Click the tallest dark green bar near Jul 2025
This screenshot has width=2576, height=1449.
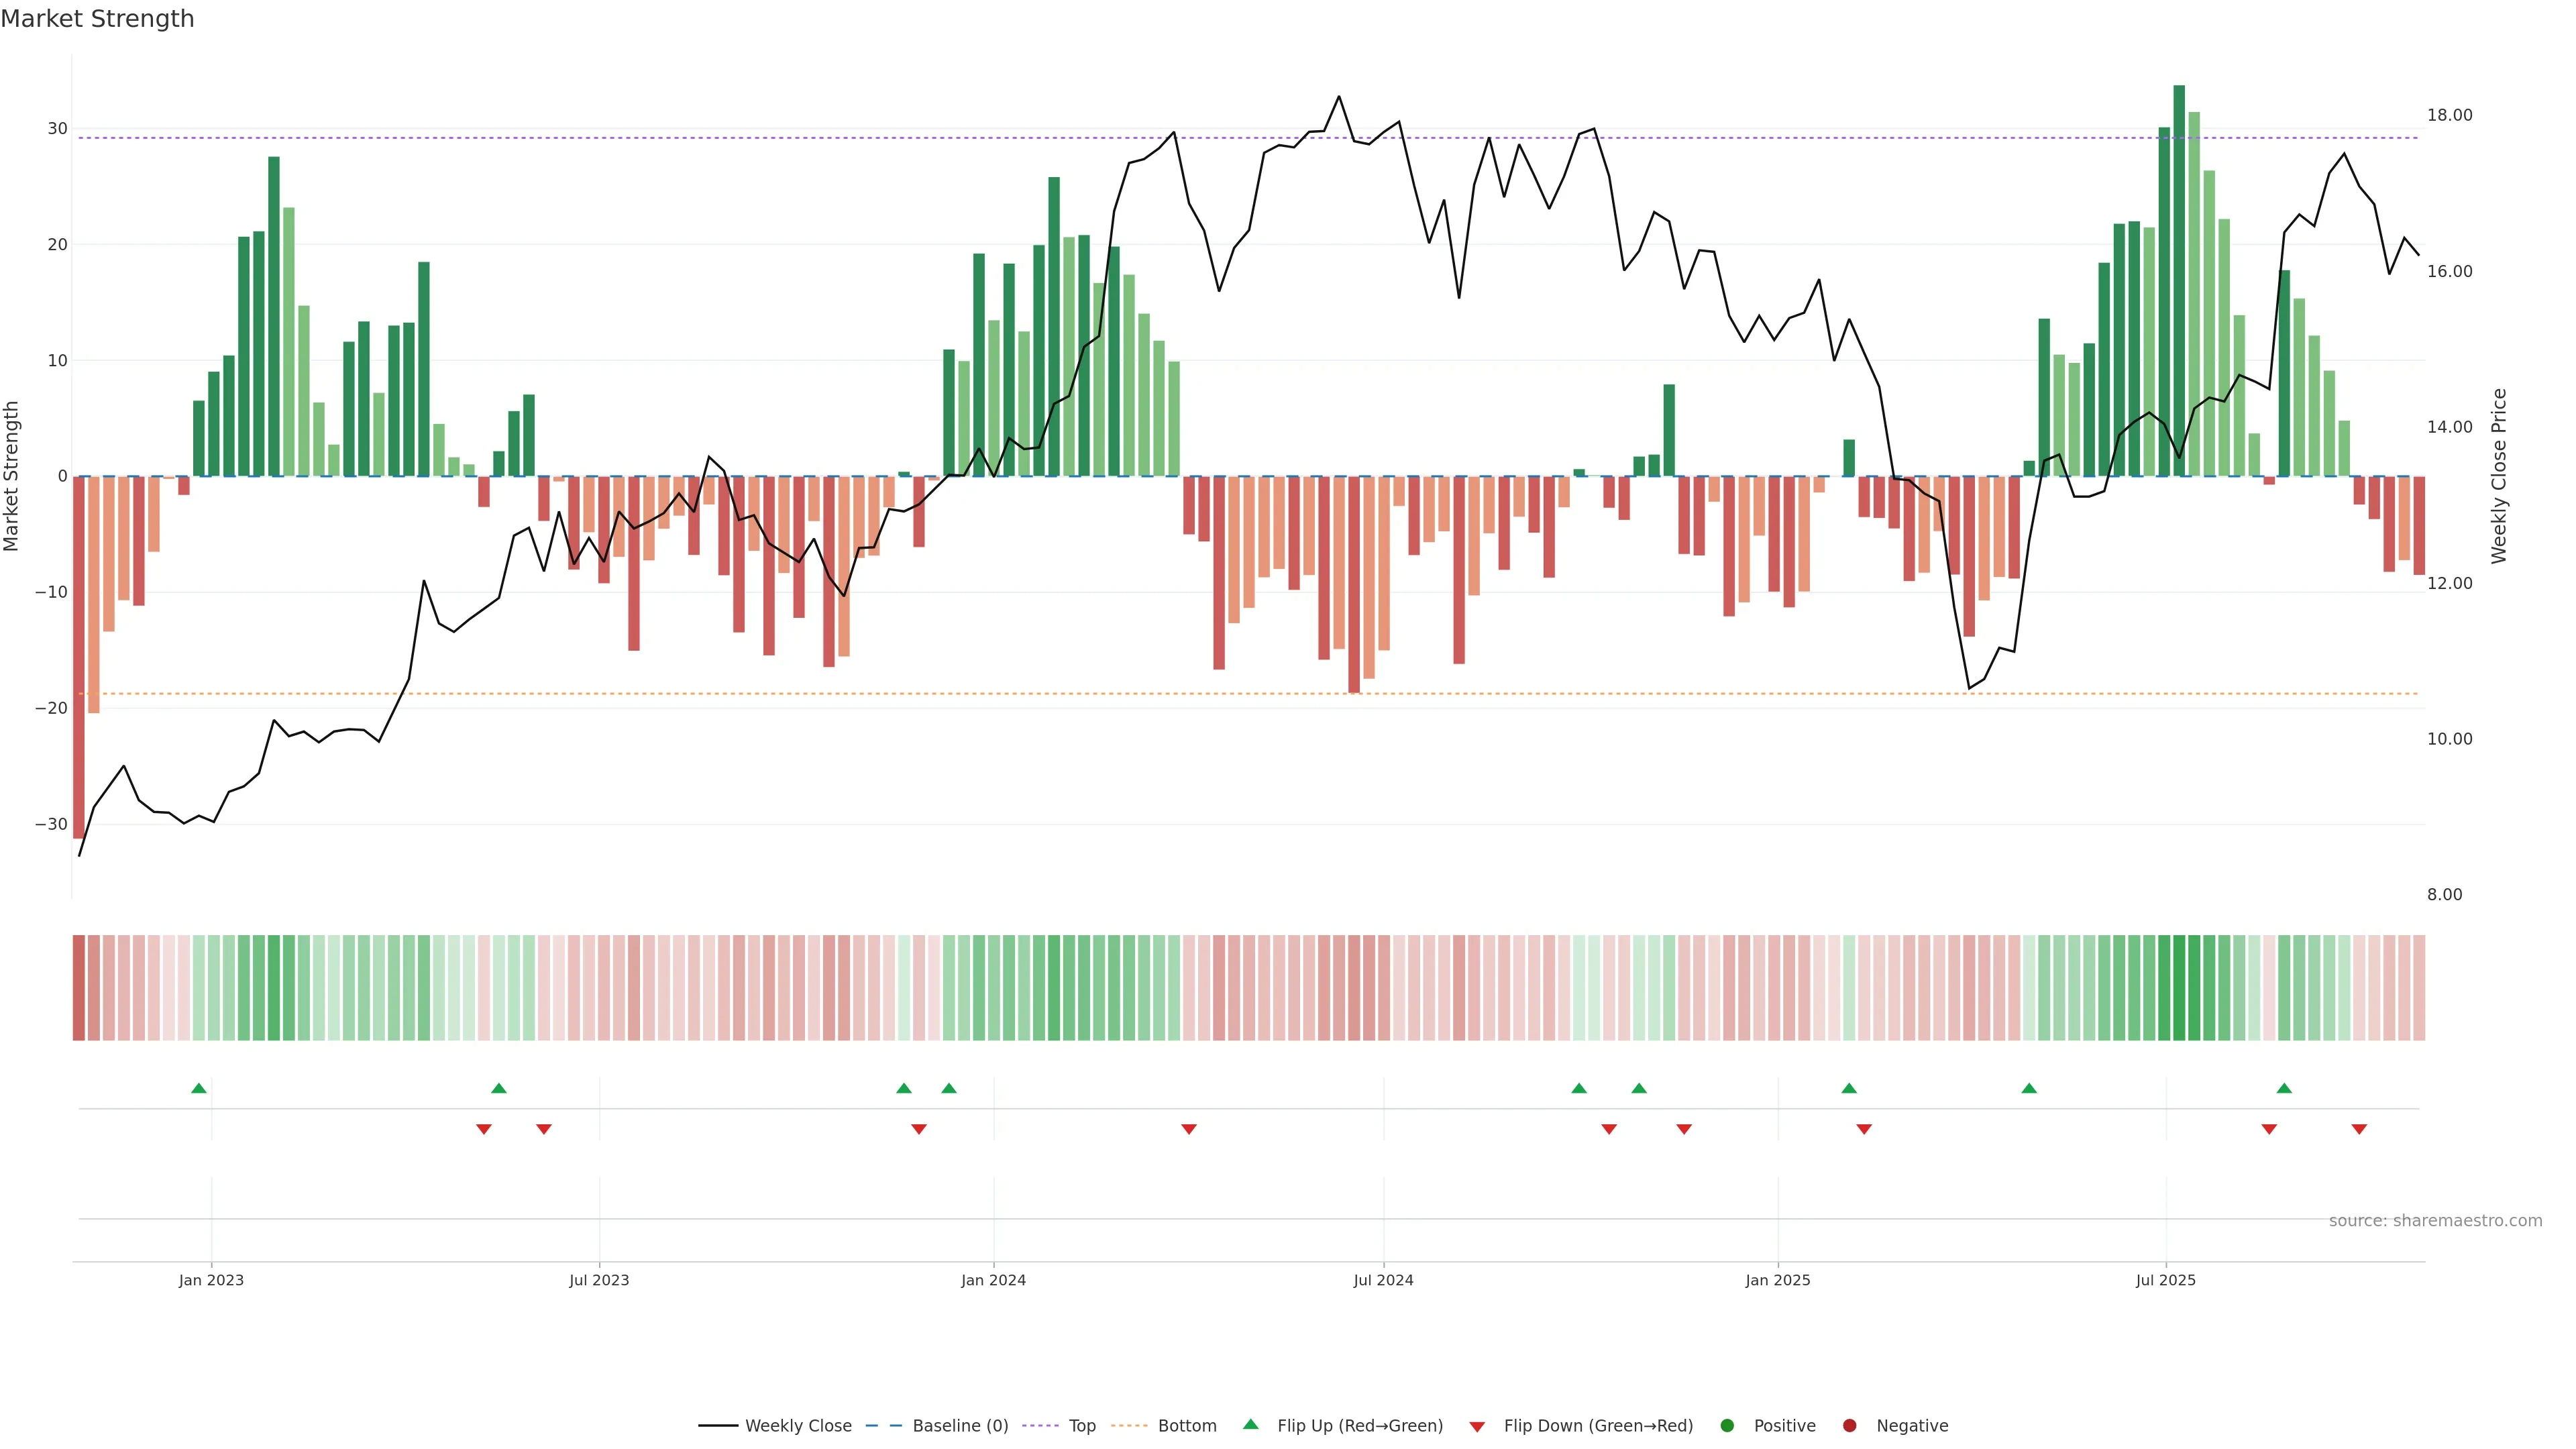(x=2179, y=280)
